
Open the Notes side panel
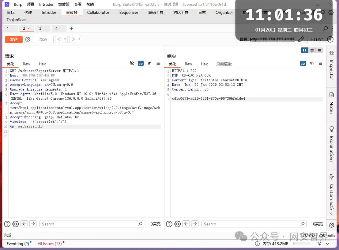pyautogui.click(x=331, y=103)
